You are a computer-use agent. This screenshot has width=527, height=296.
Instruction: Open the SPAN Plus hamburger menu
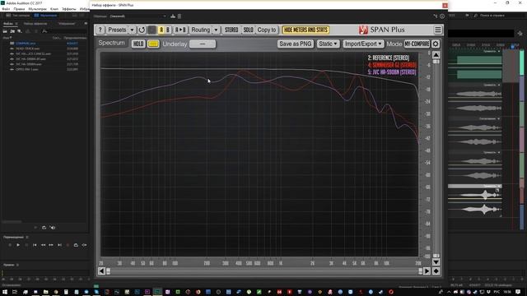point(437,30)
